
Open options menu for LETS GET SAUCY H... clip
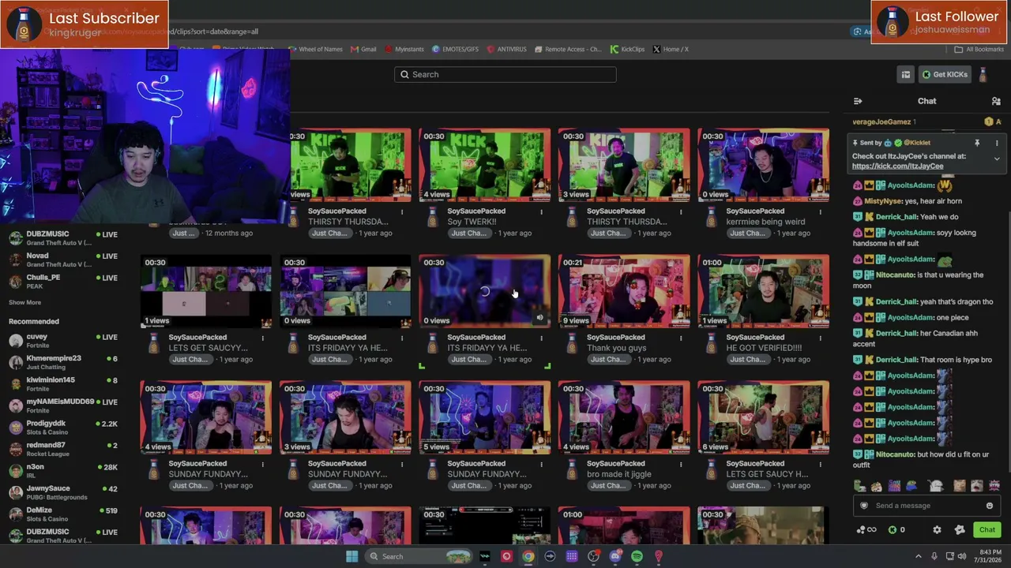[x=820, y=464]
